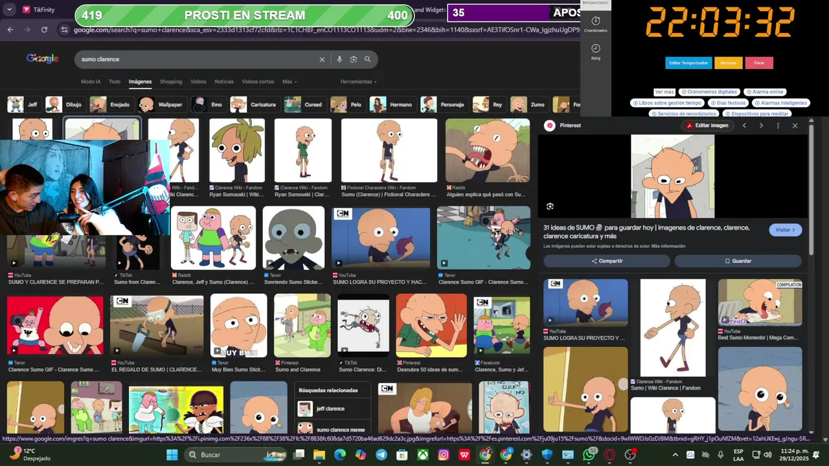Switch to the Todo results tab
The image size is (829, 466).
[x=115, y=82]
